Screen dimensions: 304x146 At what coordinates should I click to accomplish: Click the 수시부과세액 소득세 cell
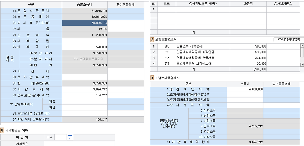click(245, 105)
